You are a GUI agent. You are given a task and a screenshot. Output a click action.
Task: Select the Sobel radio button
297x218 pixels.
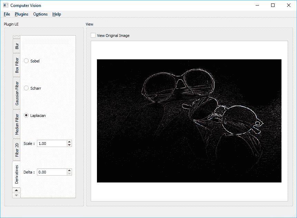click(x=26, y=61)
